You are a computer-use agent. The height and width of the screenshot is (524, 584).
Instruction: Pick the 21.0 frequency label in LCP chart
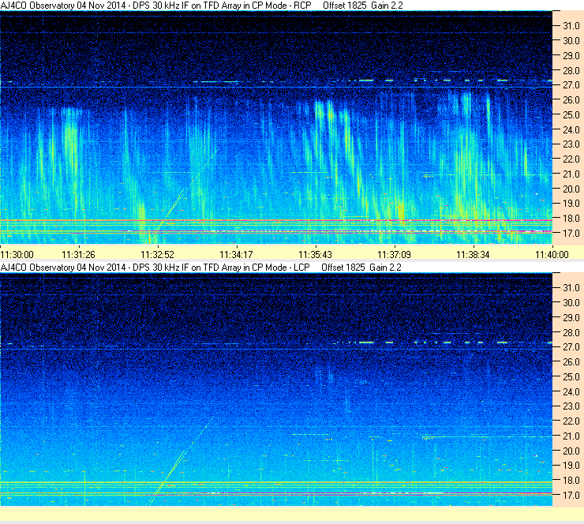coord(571,436)
